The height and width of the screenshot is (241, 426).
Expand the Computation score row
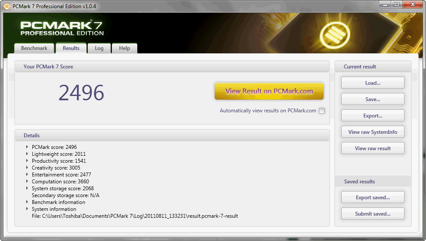(27, 181)
